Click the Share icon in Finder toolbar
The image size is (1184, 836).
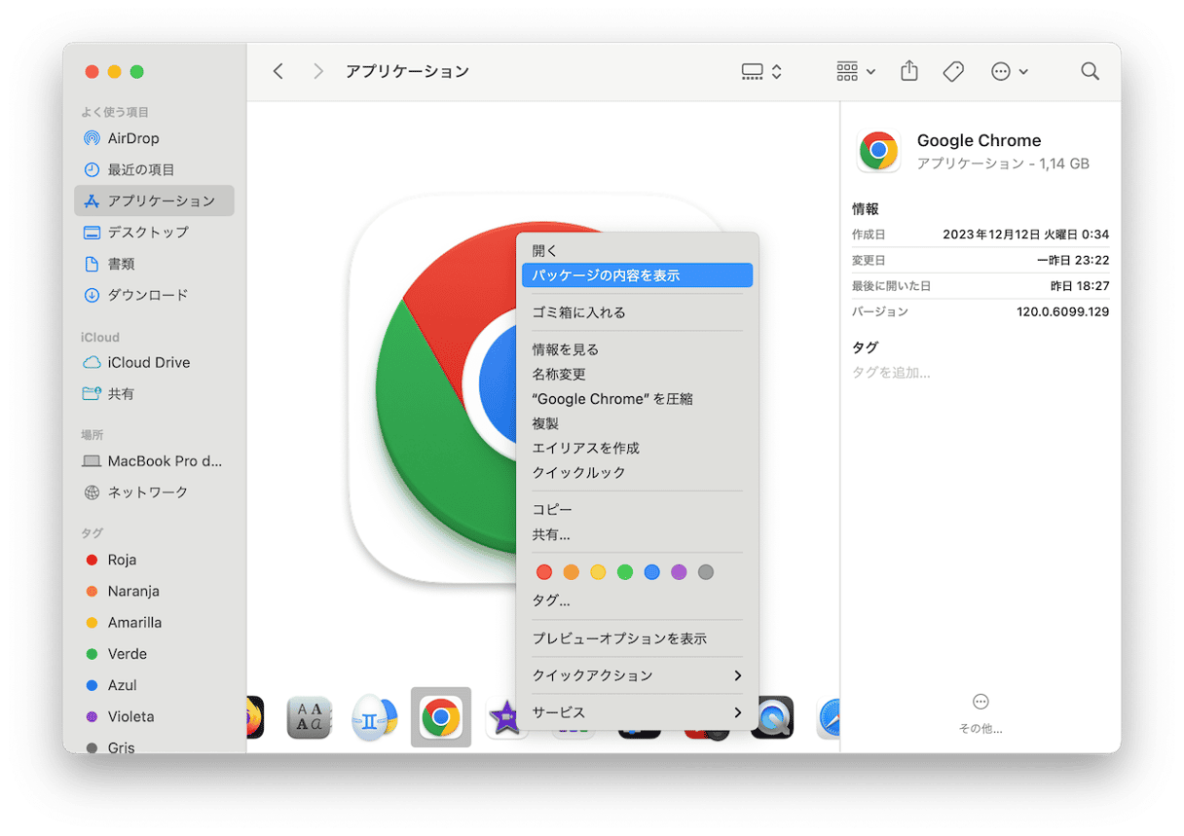pyautogui.click(x=908, y=71)
